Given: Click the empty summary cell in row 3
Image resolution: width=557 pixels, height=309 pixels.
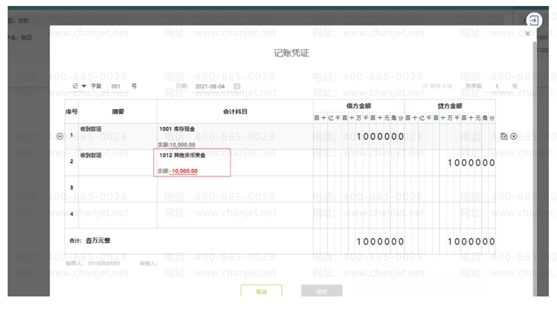Looking at the screenshot, I should coord(117,189).
